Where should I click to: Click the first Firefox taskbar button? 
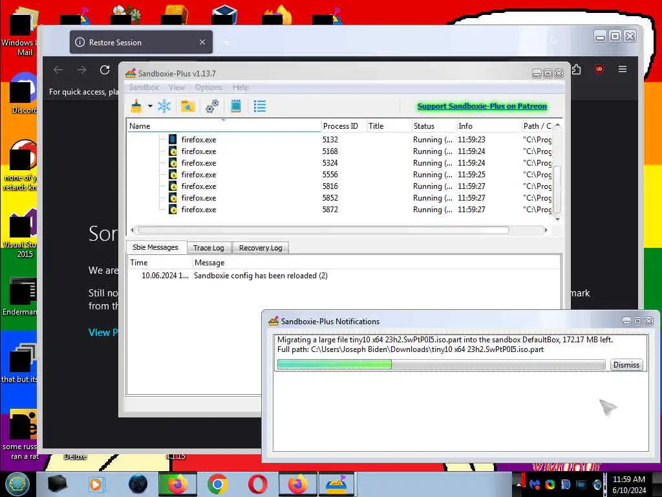(x=177, y=484)
